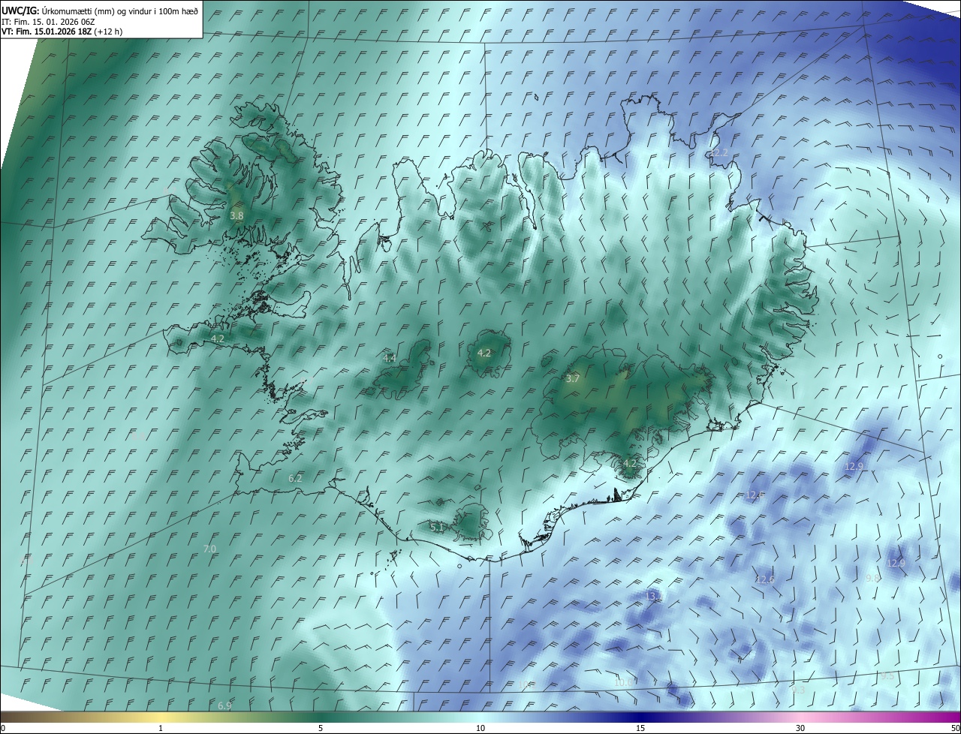The width and height of the screenshot is (961, 734).
Task: Click the 3.8 value over the Westfjords
Action: point(236,215)
